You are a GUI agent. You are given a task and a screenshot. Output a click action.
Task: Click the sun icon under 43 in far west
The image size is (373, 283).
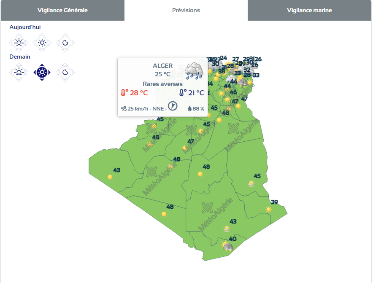point(110,177)
